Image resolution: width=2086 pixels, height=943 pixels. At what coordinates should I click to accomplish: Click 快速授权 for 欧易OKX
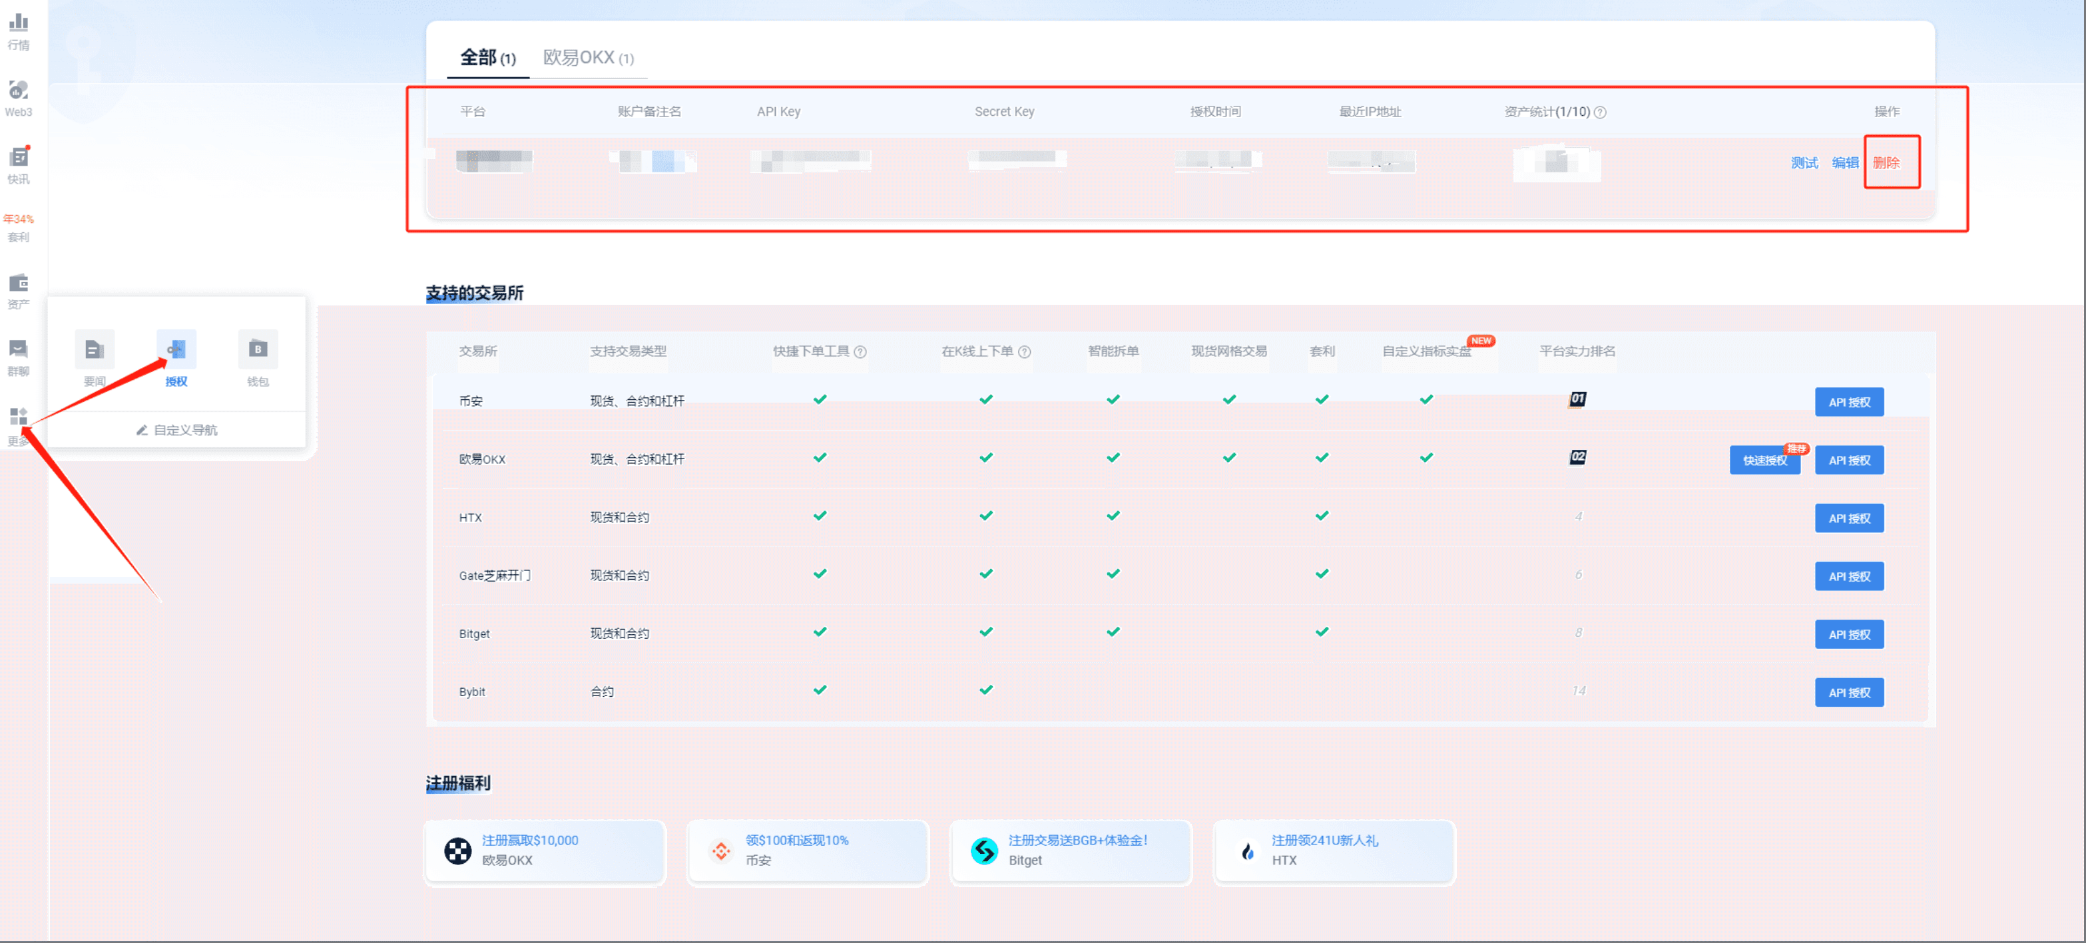click(x=1765, y=461)
